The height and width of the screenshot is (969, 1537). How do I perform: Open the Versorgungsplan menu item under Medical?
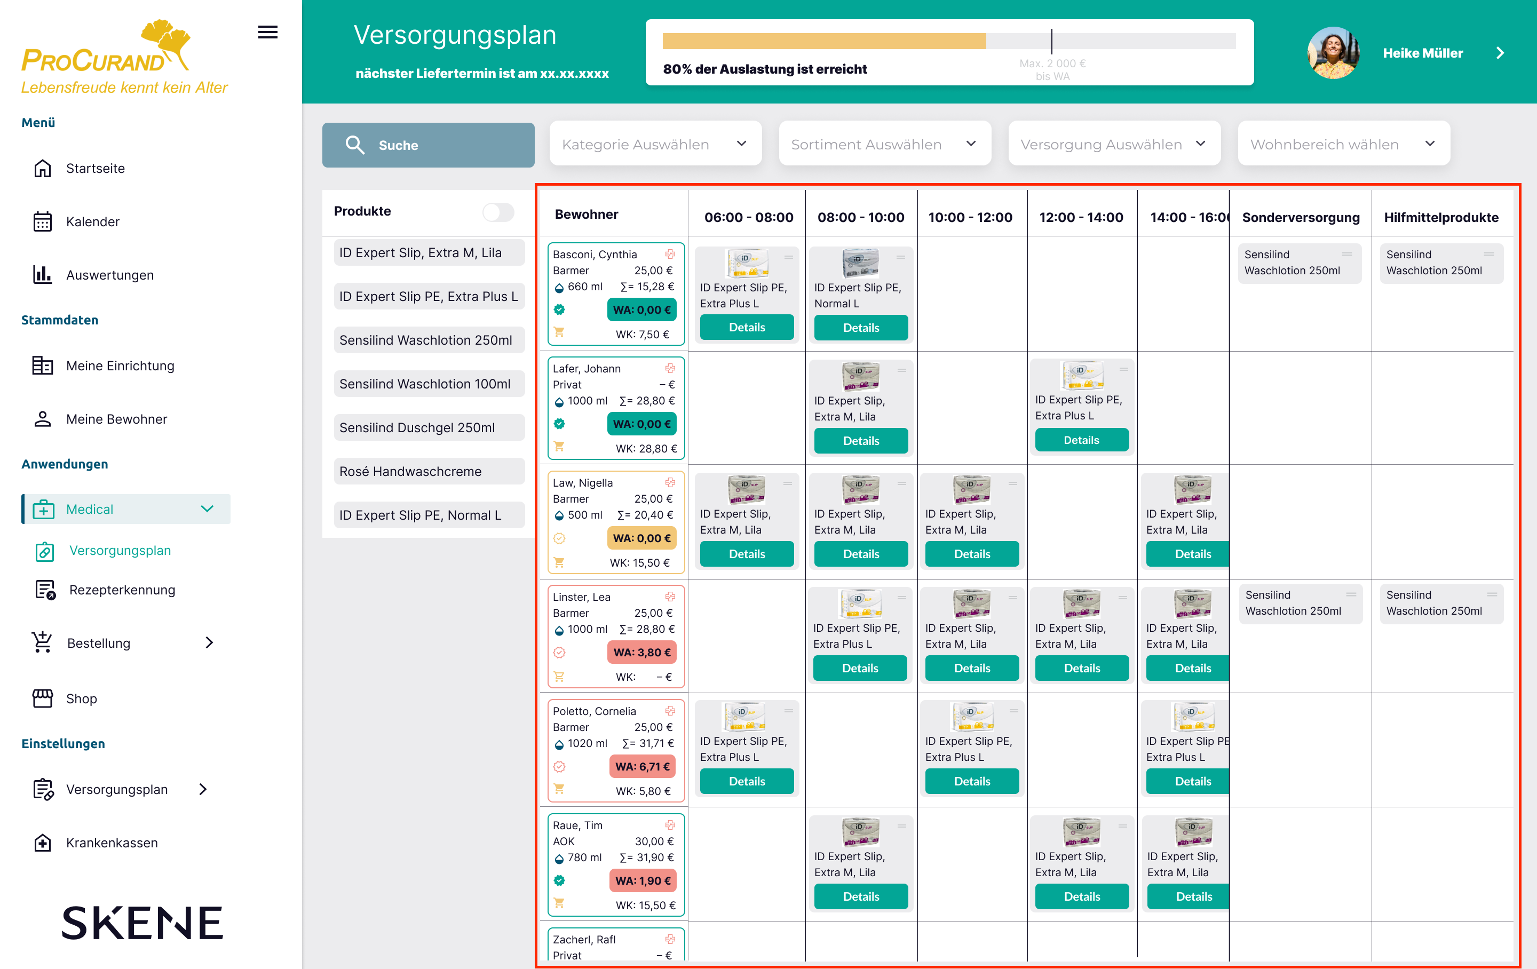click(120, 550)
